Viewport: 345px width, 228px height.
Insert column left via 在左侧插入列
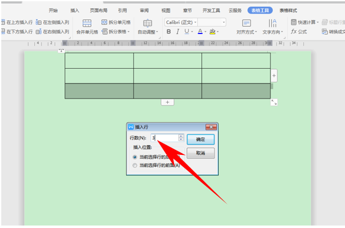[x=52, y=22]
